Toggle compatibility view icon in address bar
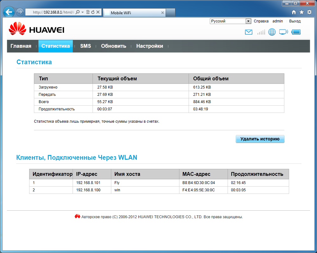The height and width of the screenshot is (253, 317). click(88, 12)
